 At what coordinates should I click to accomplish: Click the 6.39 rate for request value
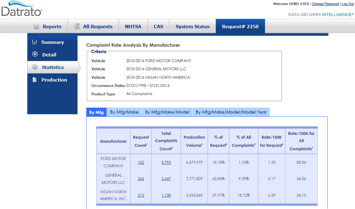(272, 195)
